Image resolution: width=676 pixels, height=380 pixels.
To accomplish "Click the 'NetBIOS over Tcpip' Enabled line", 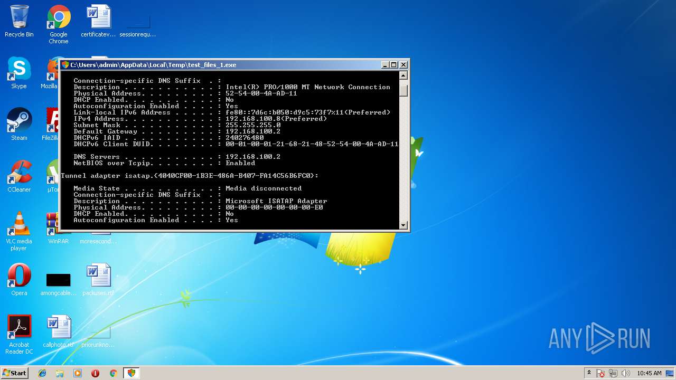I will (164, 163).
